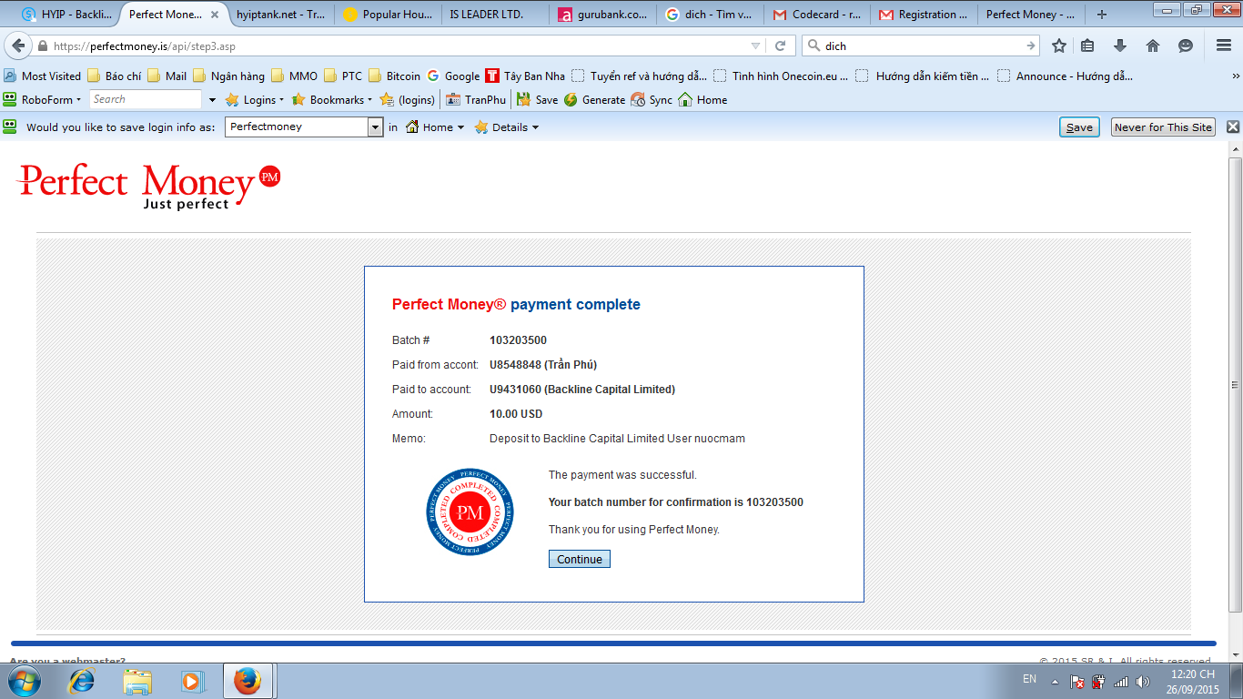Switch to the Popular Hou... tab
Screen dimensions: 1243x699
coord(387,15)
